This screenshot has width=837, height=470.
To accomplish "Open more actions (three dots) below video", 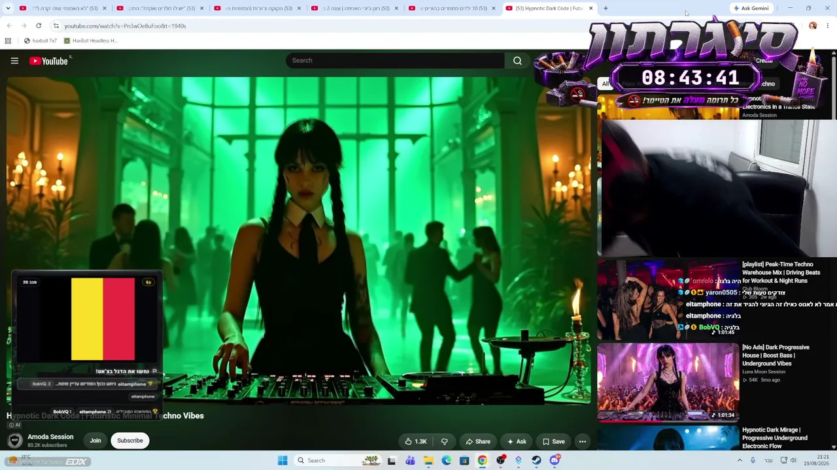I will pyautogui.click(x=583, y=441).
